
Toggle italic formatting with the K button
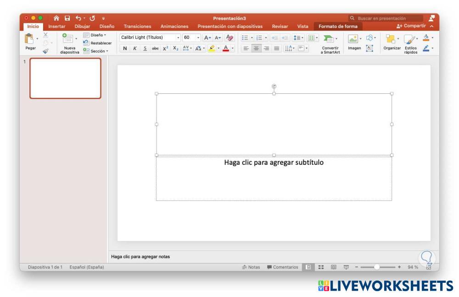(135, 48)
